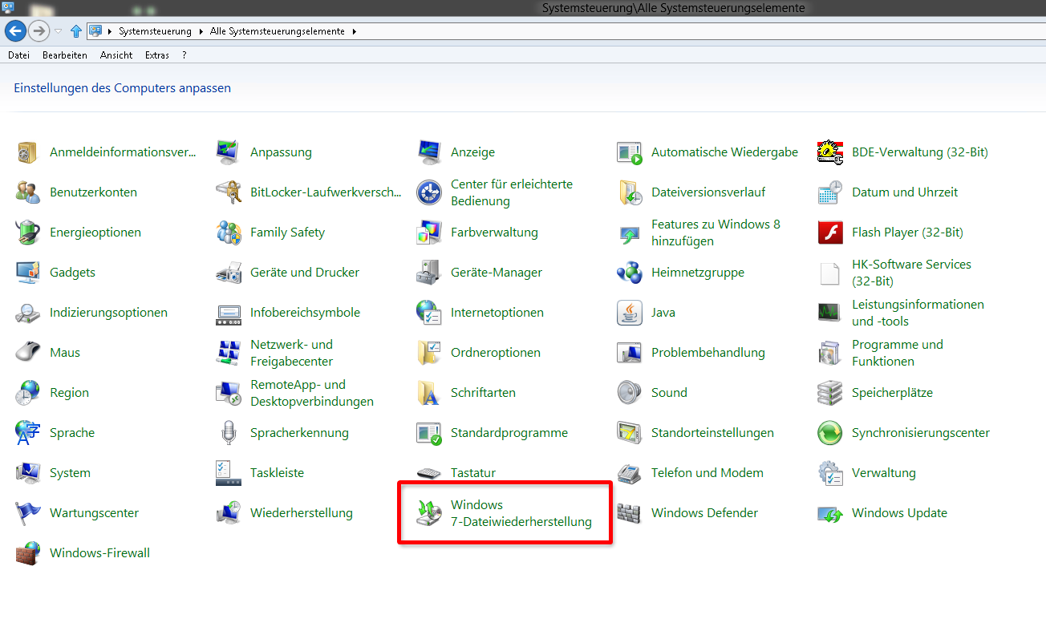Open the Verwaltung link
This screenshot has width=1046, height=627.
tap(884, 473)
